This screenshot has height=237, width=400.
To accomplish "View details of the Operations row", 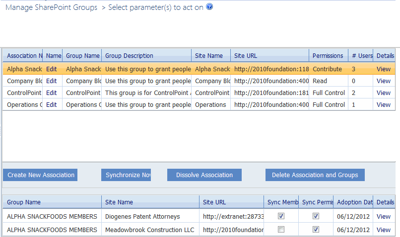I will [x=384, y=105].
